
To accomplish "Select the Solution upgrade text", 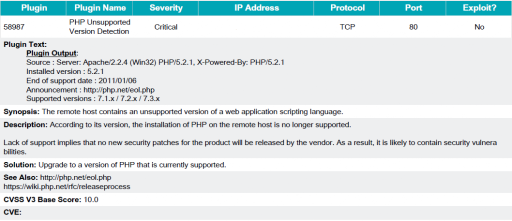I will tap(132, 165).
